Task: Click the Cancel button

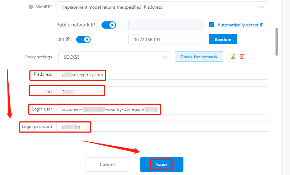Action: coord(107,164)
